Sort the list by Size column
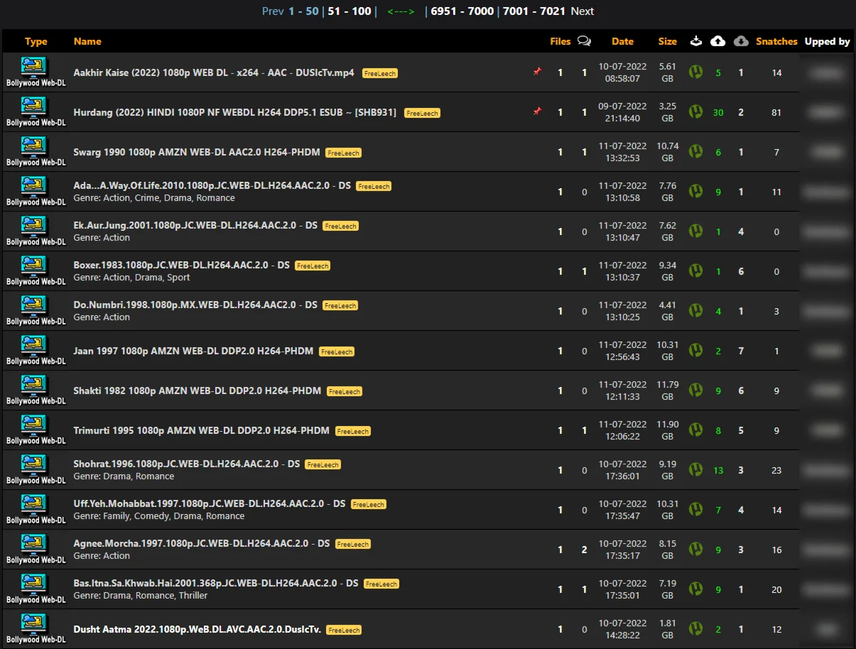The image size is (856, 649). click(667, 41)
